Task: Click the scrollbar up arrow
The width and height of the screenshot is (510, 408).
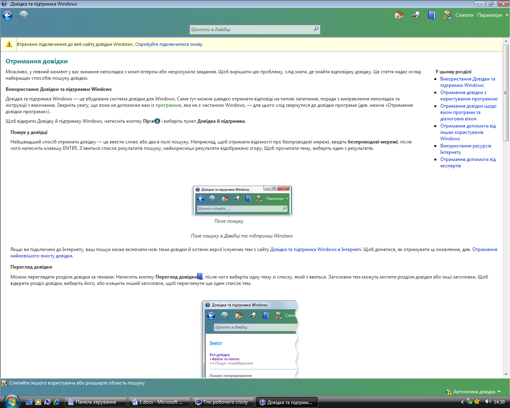Action: tap(506, 41)
